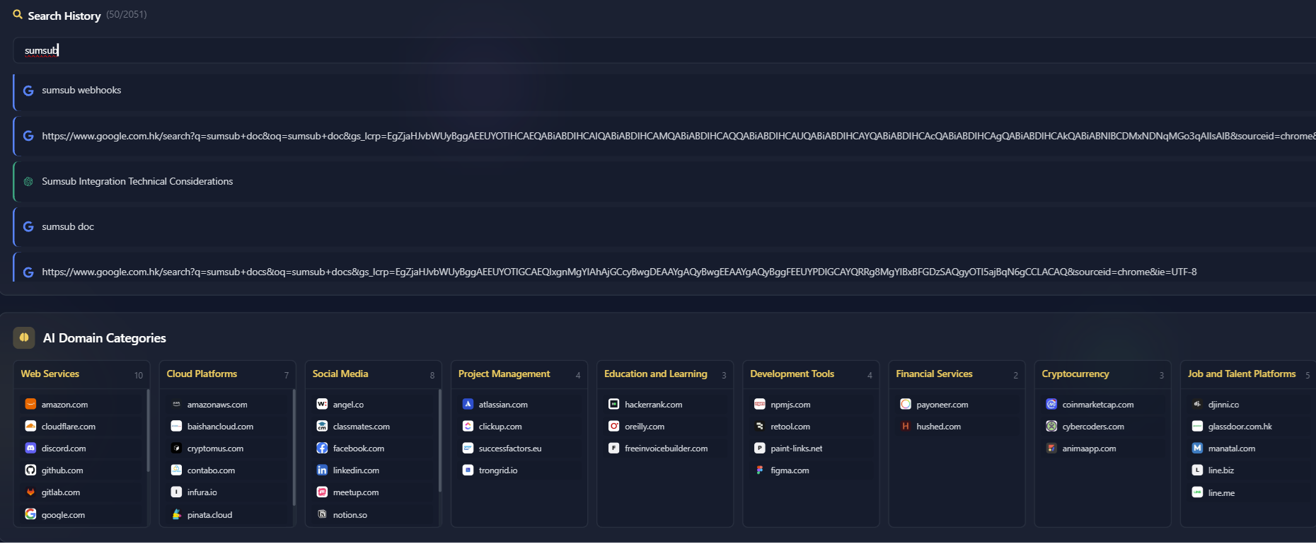1316x549 pixels.
Task: Open classmates.com domain row
Action: (373, 427)
